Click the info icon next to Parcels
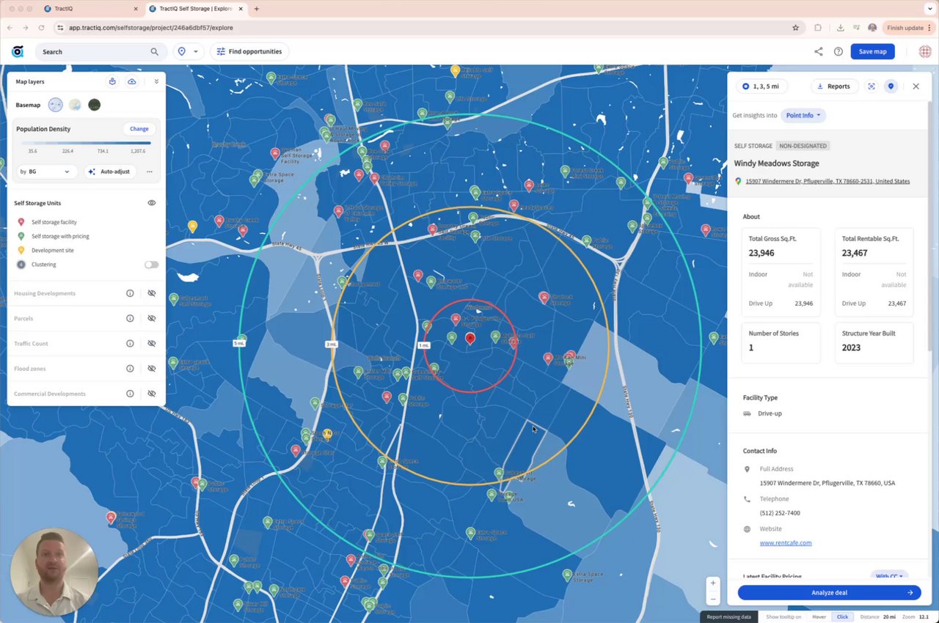This screenshot has height=623, width=939. 130,318
